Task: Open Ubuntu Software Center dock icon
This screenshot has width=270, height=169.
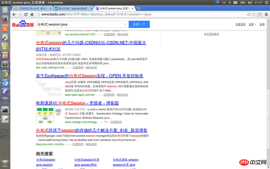Action: [x=5, y=28]
